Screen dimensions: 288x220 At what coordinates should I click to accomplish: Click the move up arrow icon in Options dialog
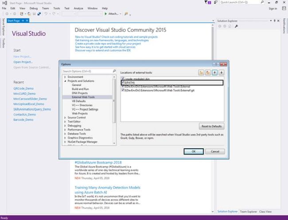click(x=215, y=73)
